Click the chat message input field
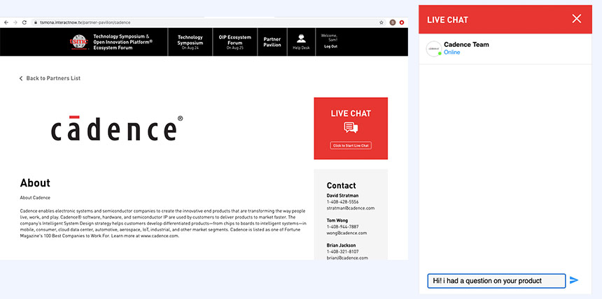This screenshot has width=602, height=299. (x=496, y=281)
